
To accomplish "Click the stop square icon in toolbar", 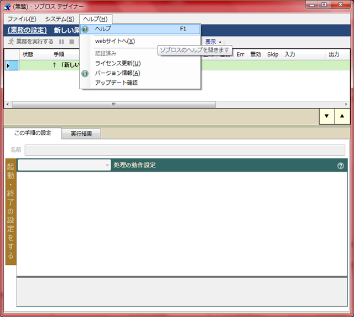I will coord(72,42).
